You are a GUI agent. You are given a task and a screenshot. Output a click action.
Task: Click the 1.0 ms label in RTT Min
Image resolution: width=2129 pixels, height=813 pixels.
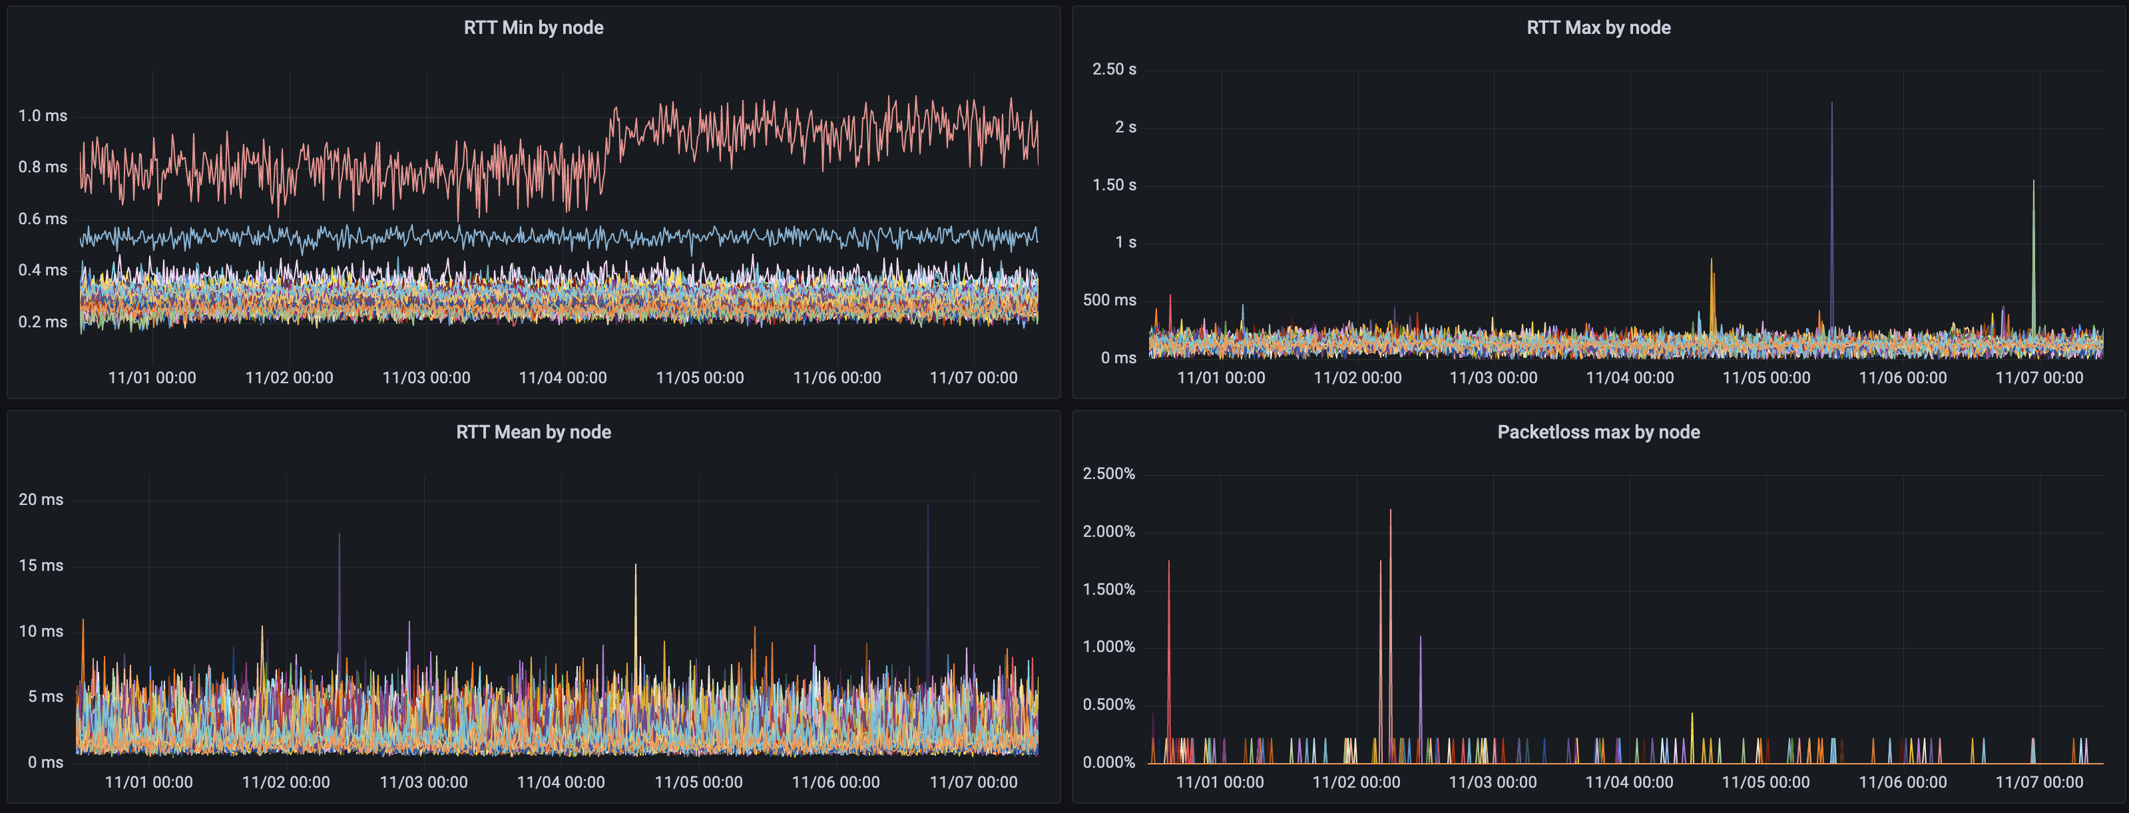43,116
